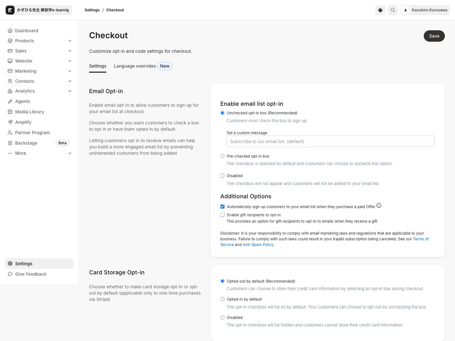Open Partner Program sidebar icon

[10, 132]
